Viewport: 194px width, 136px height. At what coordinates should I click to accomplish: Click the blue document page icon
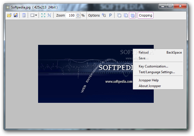pyautogui.click(x=24, y=15)
